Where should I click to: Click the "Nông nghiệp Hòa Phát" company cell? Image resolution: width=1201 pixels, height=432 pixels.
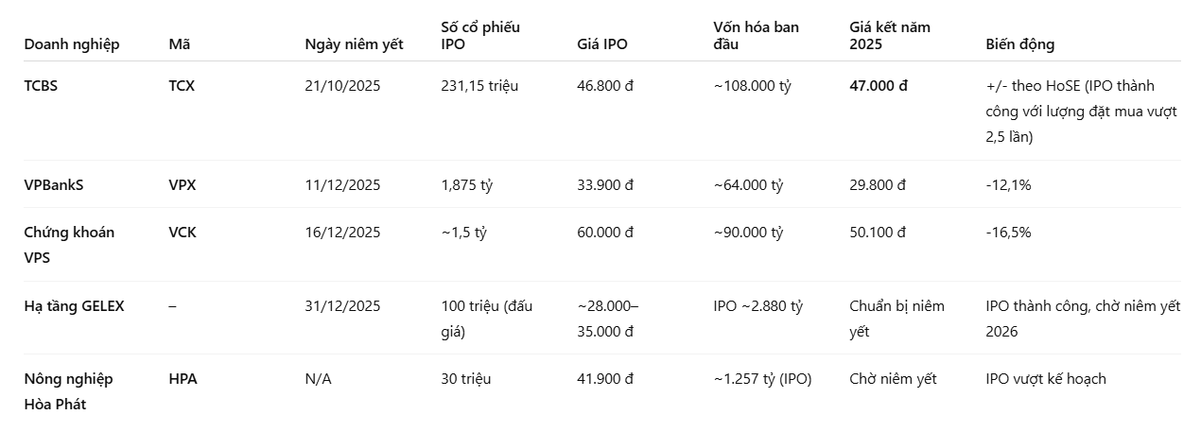68,391
